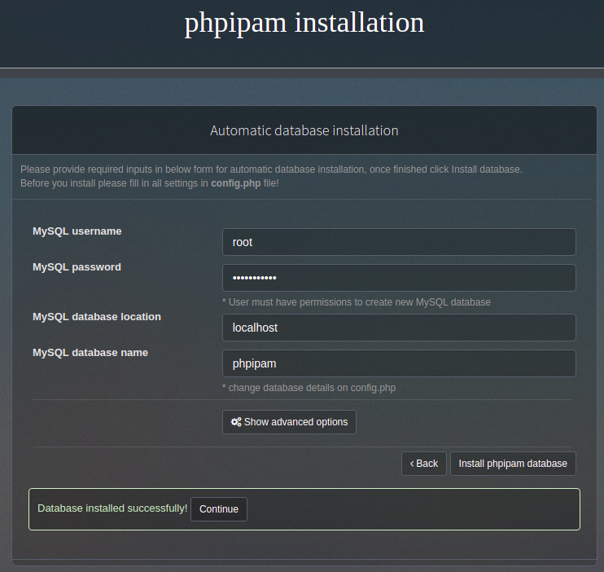The width and height of the screenshot is (604, 572).
Task: Focus the MySQL username field
Action: point(399,242)
